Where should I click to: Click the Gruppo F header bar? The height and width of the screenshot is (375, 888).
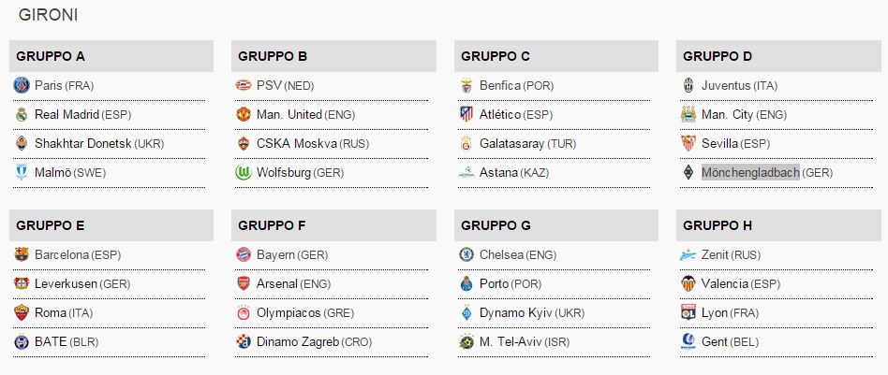[333, 225]
